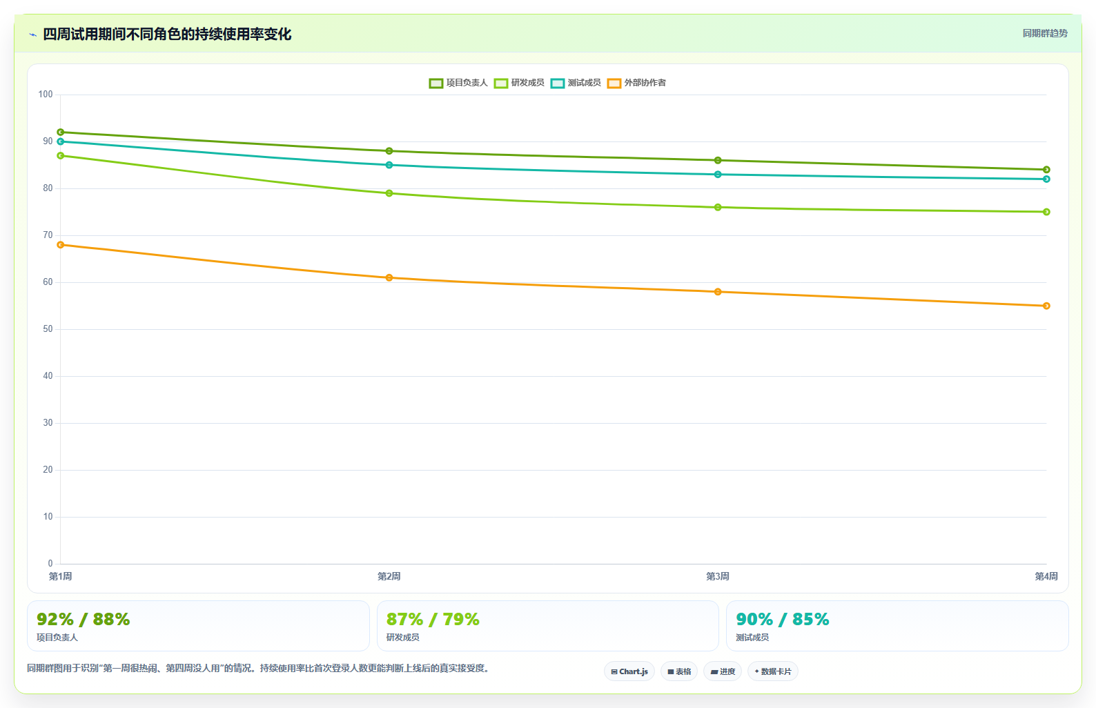Toggle 项目负责人 legend series visibility
The height and width of the screenshot is (708, 1096).
click(458, 83)
